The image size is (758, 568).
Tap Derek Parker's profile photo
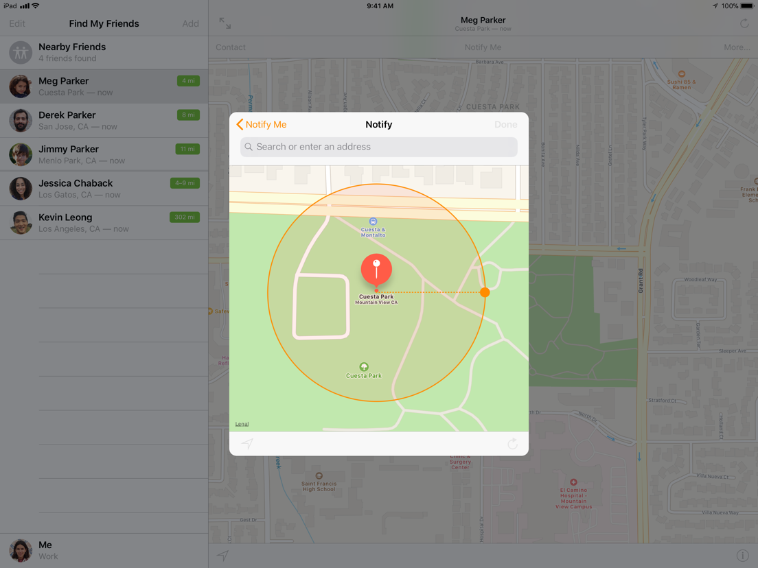point(21,121)
